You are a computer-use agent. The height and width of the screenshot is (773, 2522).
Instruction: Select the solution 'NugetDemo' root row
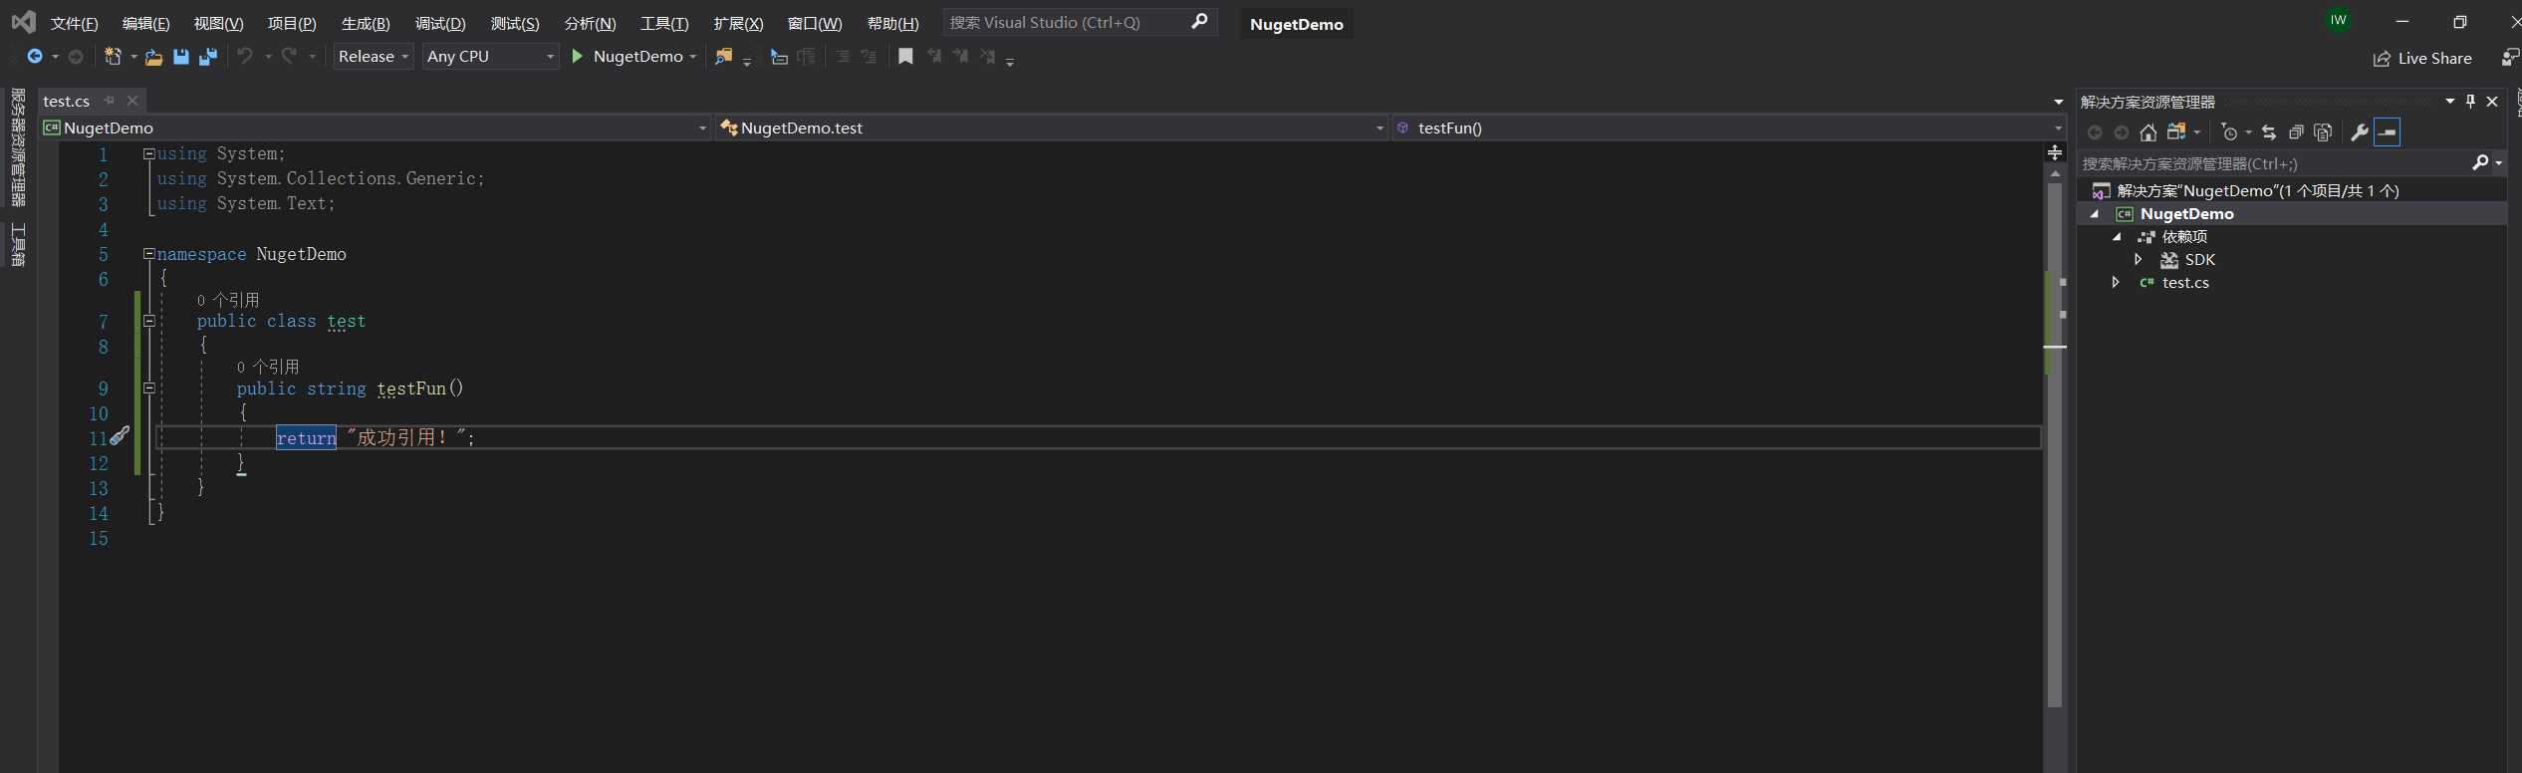[2292, 190]
